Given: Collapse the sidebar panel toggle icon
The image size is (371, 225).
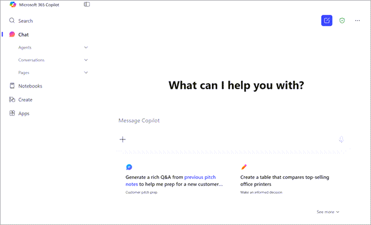Looking at the screenshot, I should click(87, 4).
